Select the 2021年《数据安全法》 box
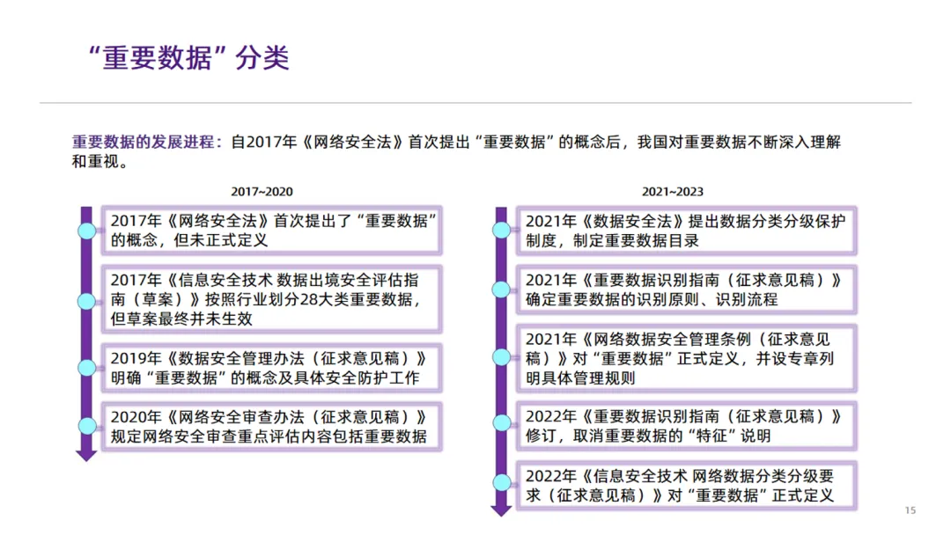This screenshot has height=535, width=951. tap(687, 231)
